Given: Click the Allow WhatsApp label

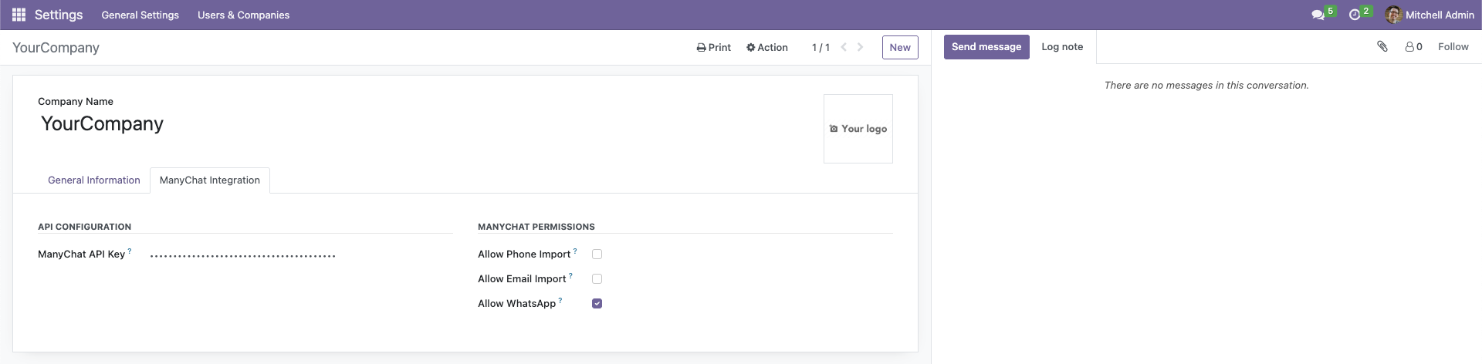Looking at the screenshot, I should (516, 304).
